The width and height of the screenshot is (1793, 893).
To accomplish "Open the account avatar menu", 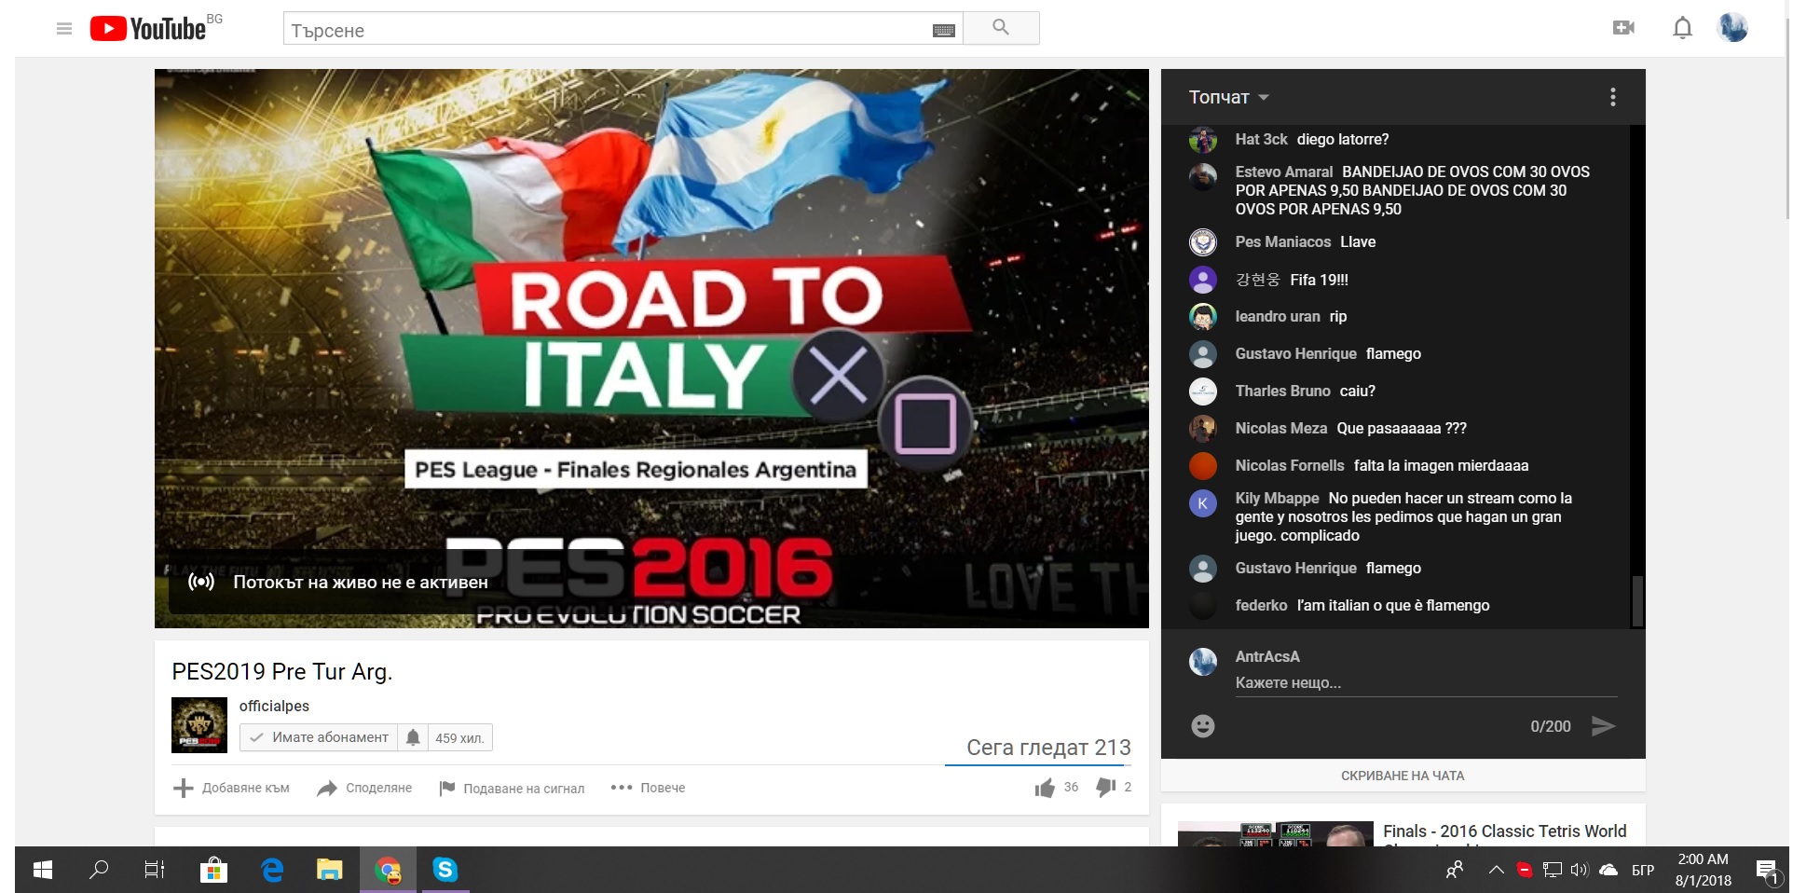I will 1732,28.
